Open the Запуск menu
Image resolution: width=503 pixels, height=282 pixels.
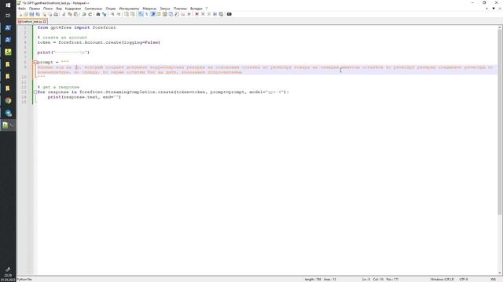pyautogui.click(x=165, y=9)
